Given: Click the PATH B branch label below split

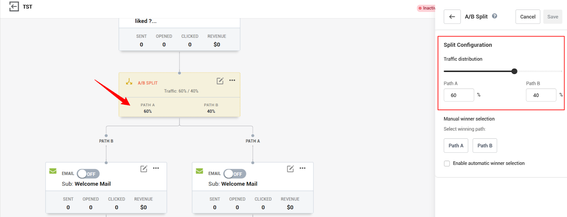Looking at the screenshot, I should click(x=106, y=141).
